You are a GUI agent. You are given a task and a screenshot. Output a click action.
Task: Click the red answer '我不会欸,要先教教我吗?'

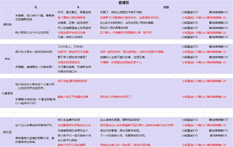click(73, 81)
